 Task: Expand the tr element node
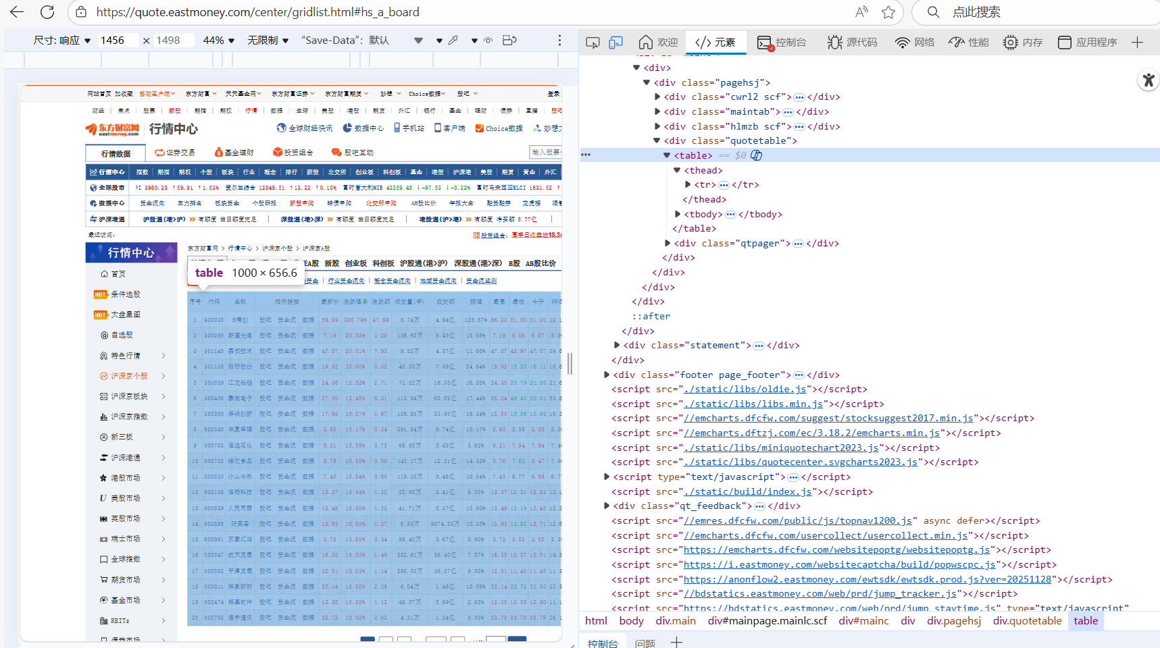[688, 185]
